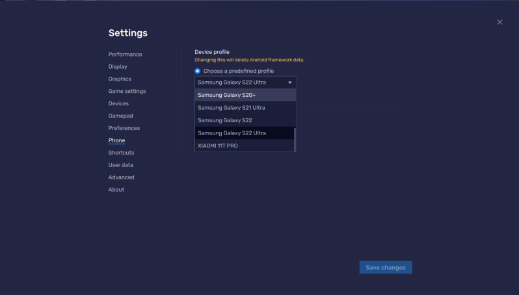Click the Save changes button

point(386,268)
